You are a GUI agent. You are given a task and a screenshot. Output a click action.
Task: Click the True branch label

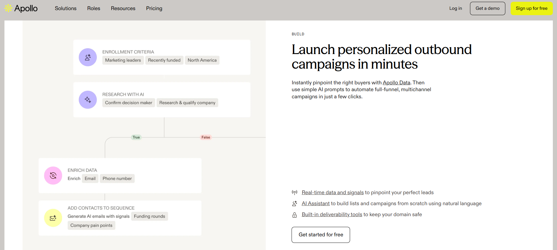pos(136,137)
